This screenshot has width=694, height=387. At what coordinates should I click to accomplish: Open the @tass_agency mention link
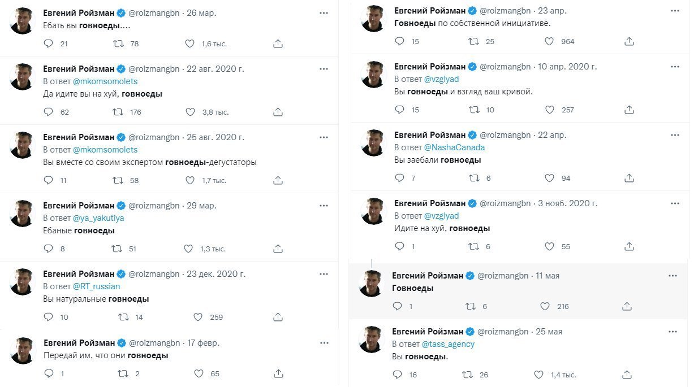coord(449,344)
